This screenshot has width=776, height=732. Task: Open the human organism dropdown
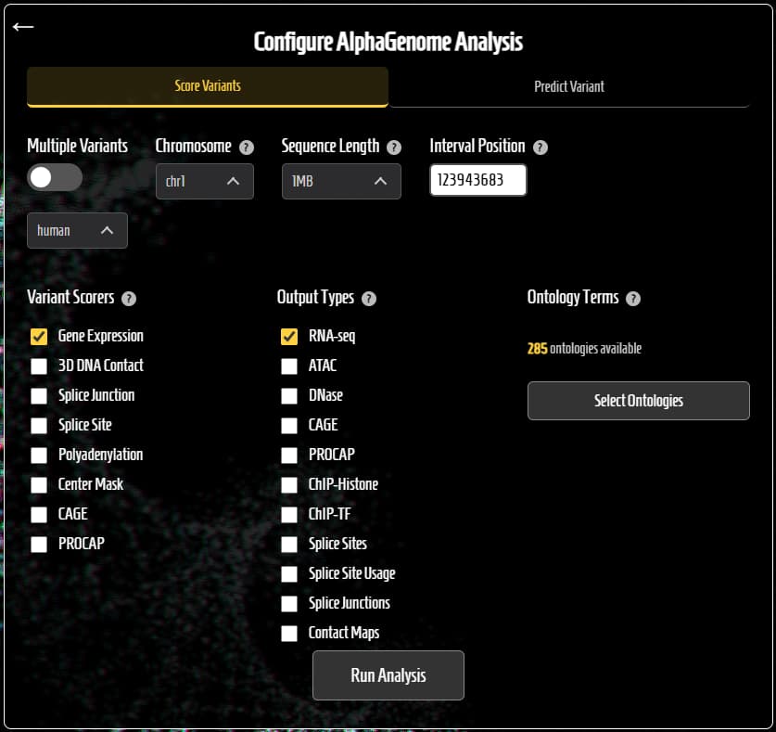pyautogui.click(x=77, y=230)
